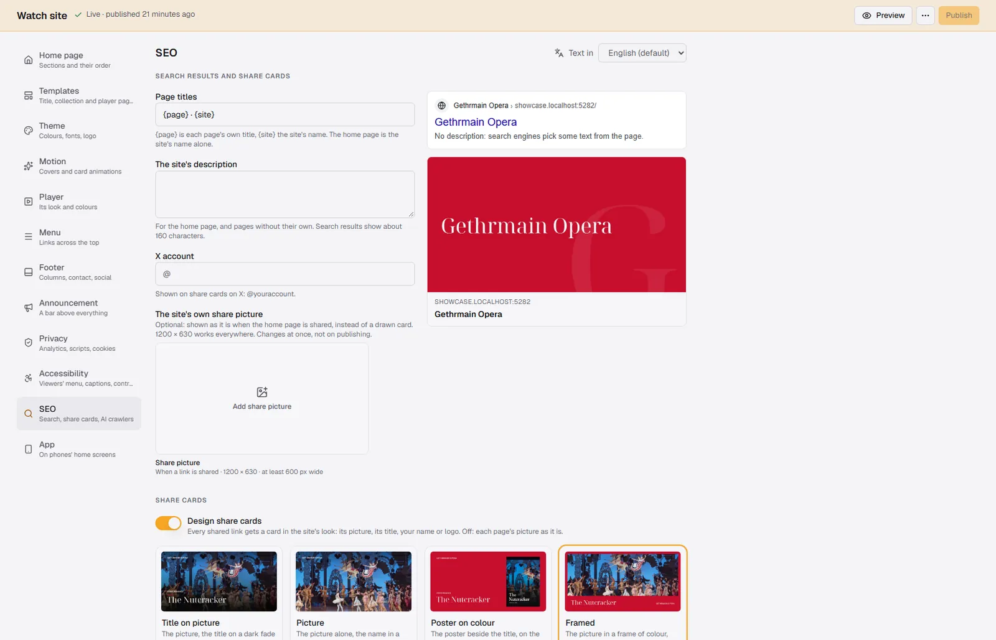Open Footer columns, contact, social entry

tap(79, 272)
